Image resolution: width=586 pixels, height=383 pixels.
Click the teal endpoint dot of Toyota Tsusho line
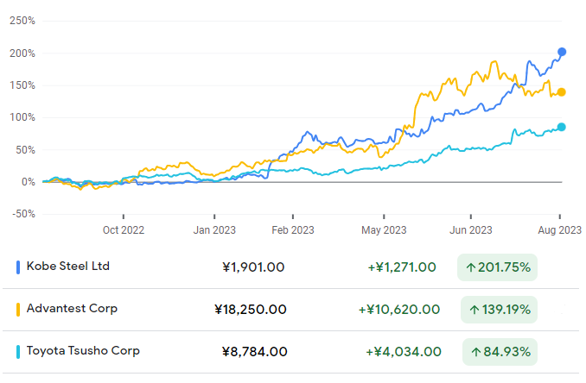[x=562, y=127]
